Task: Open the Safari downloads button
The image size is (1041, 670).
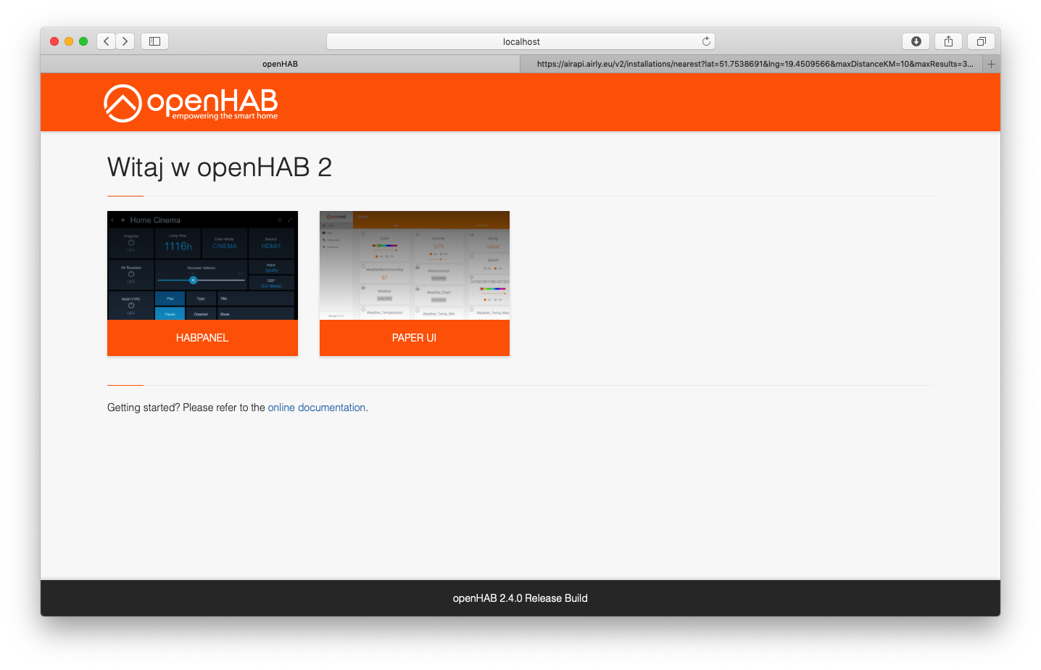Action: click(x=916, y=41)
